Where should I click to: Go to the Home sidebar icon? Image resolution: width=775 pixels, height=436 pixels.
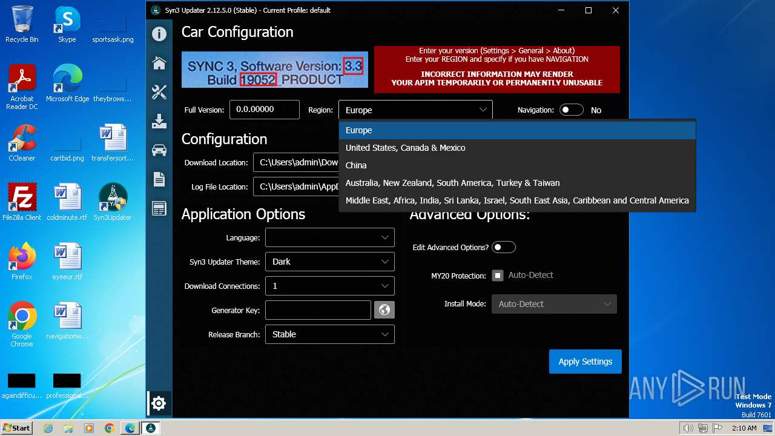(x=159, y=63)
